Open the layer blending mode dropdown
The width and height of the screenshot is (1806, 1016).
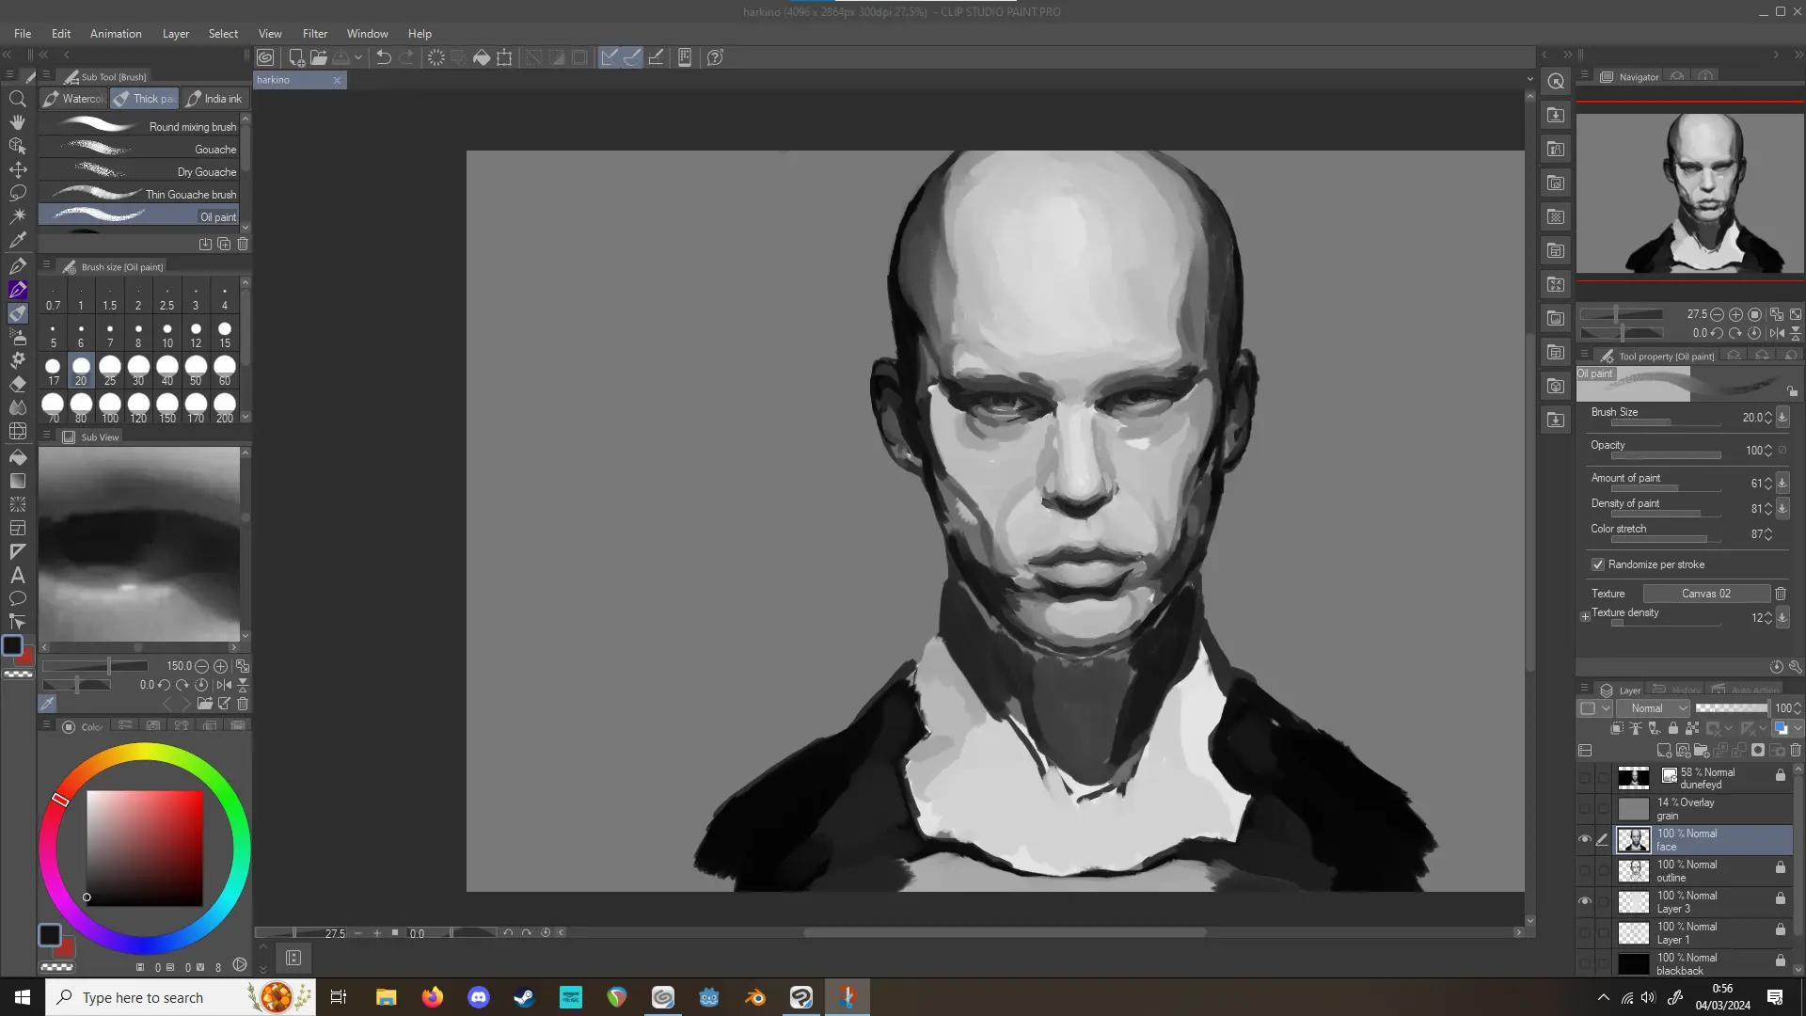[x=1653, y=708]
